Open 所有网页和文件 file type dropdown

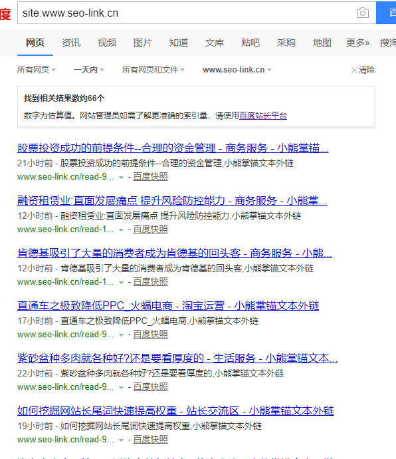pos(153,70)
